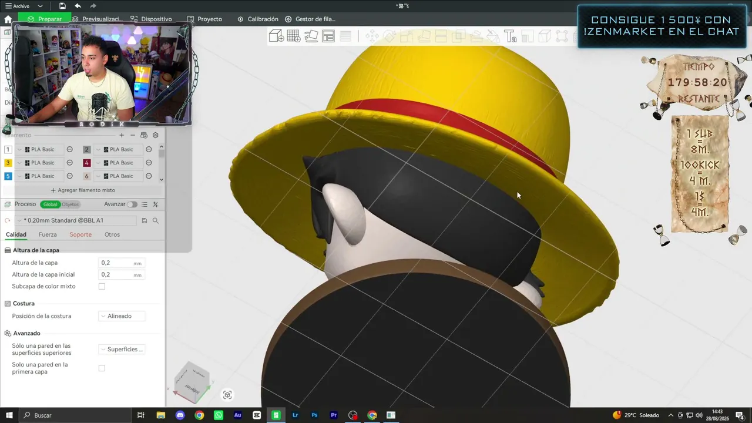Screen dimensions: 752x423
Task: Open the filament settings gear
Action: 156,135
